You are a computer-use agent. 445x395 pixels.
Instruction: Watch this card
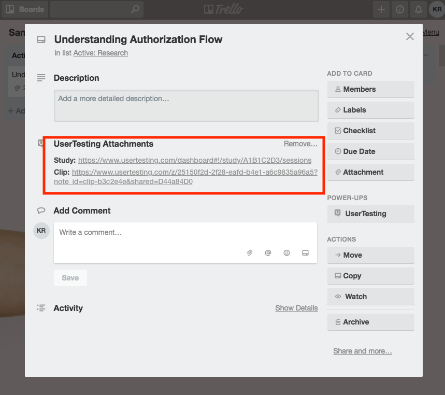pyautogui.click(x=370, y=297)
